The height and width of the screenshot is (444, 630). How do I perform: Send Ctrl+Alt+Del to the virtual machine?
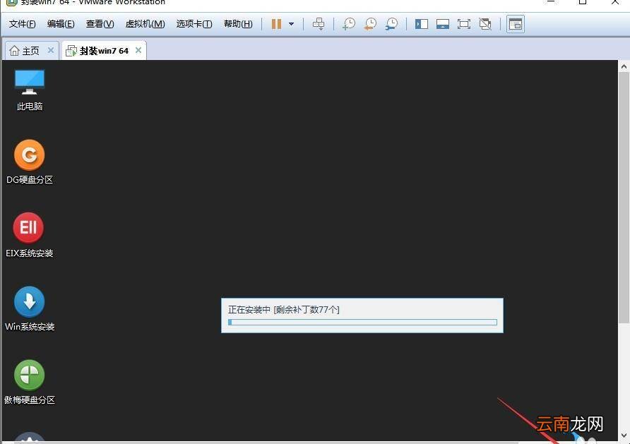point(319,24)
